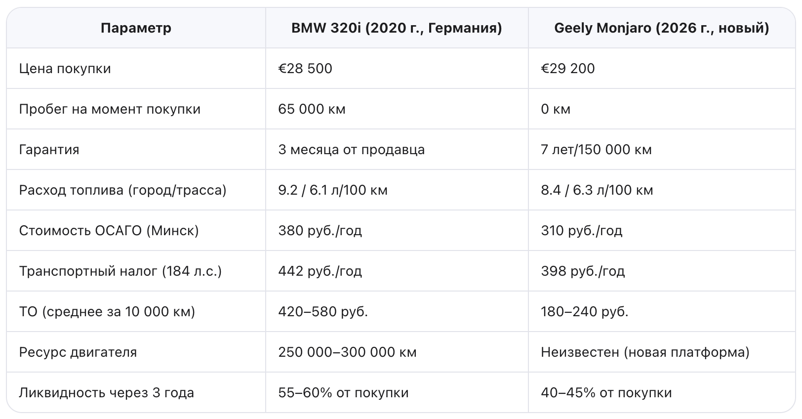Click the 7 лет/150 000 км cell

click(x=596, y=149)
